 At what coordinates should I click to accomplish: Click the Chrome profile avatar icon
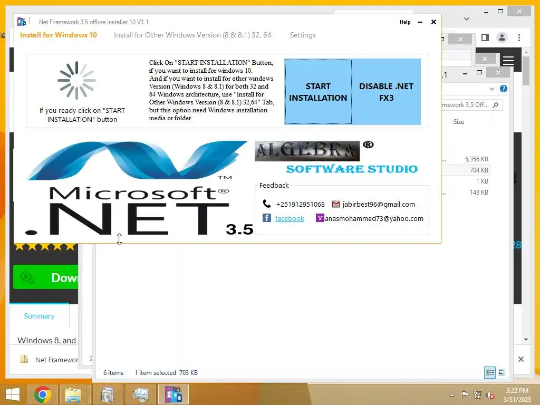click(x=502, y=37)
